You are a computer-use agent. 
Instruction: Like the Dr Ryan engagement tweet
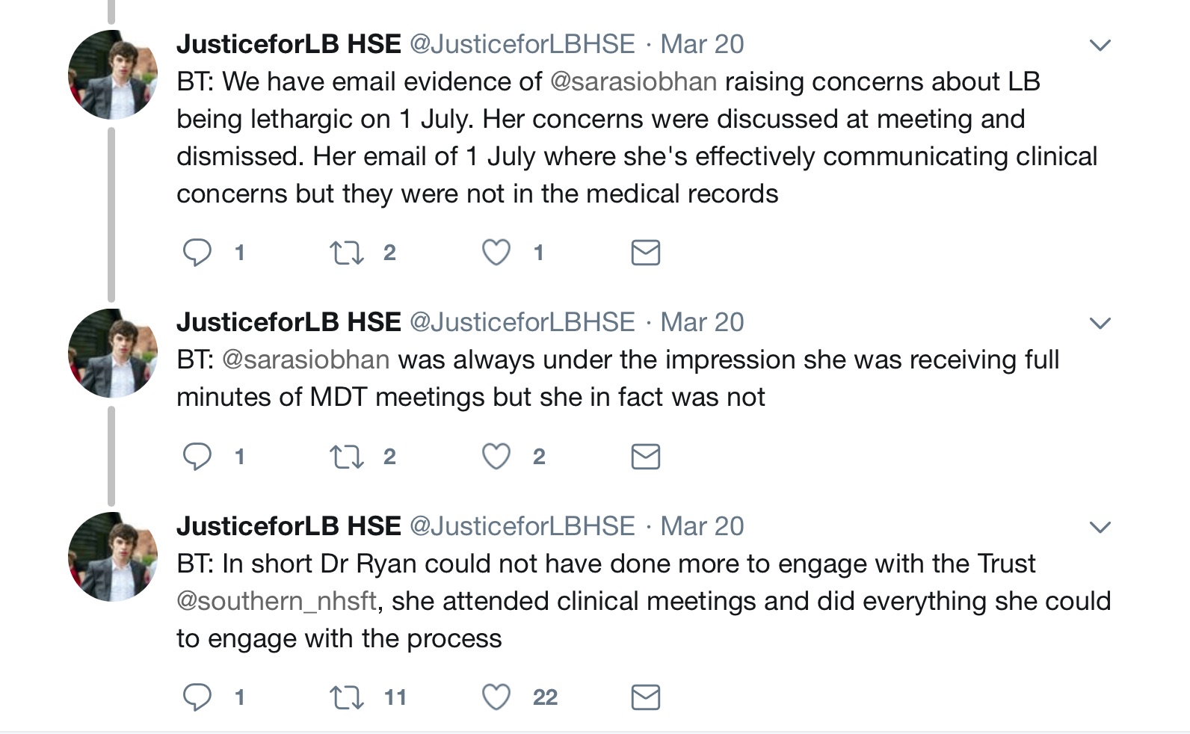(496, 697)
